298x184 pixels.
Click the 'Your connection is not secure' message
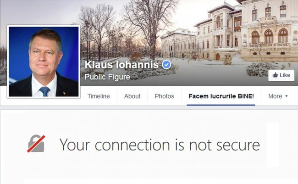160,145
